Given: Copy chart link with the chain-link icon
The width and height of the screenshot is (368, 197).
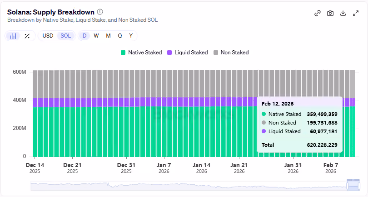Looking at the screenshot, I should tap(317, 13).
